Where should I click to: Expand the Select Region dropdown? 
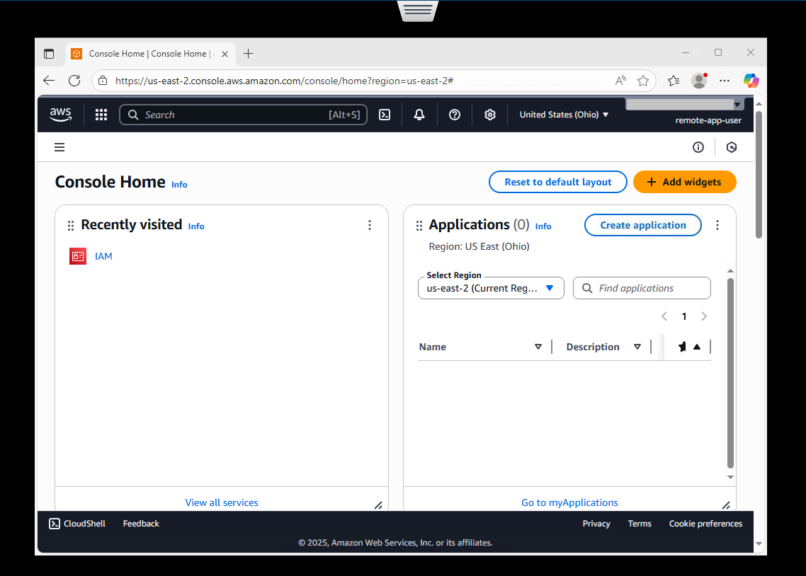coord(491,288)
